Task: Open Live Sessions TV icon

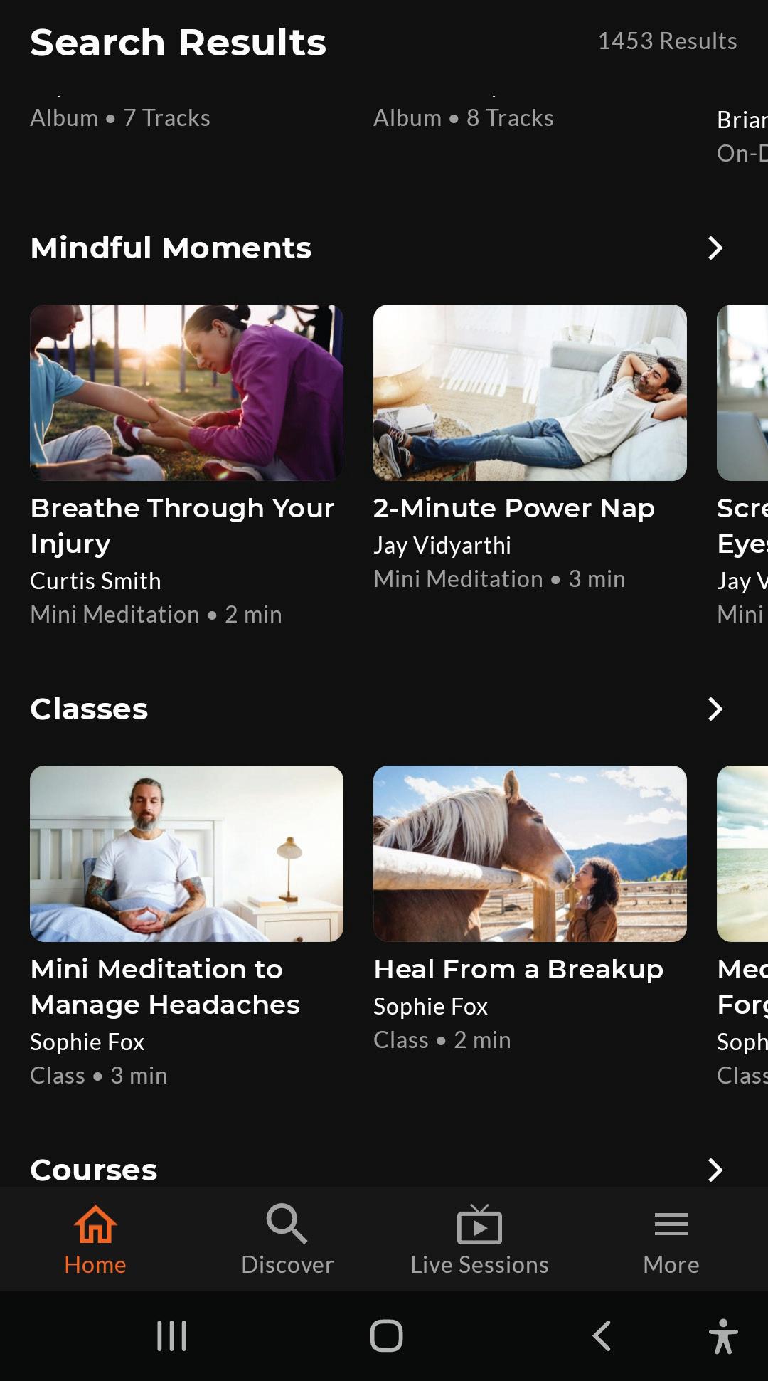Action: click(479, 1224)
